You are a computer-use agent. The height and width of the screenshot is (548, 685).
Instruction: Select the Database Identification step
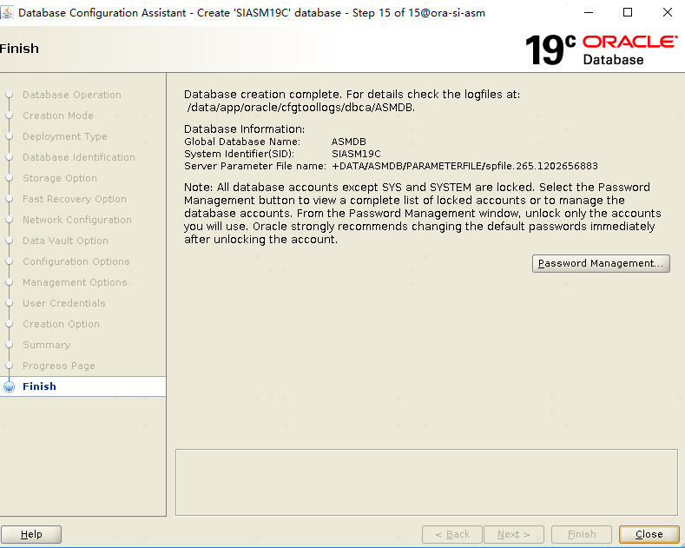pyautogui.click(x=79, y=157)
